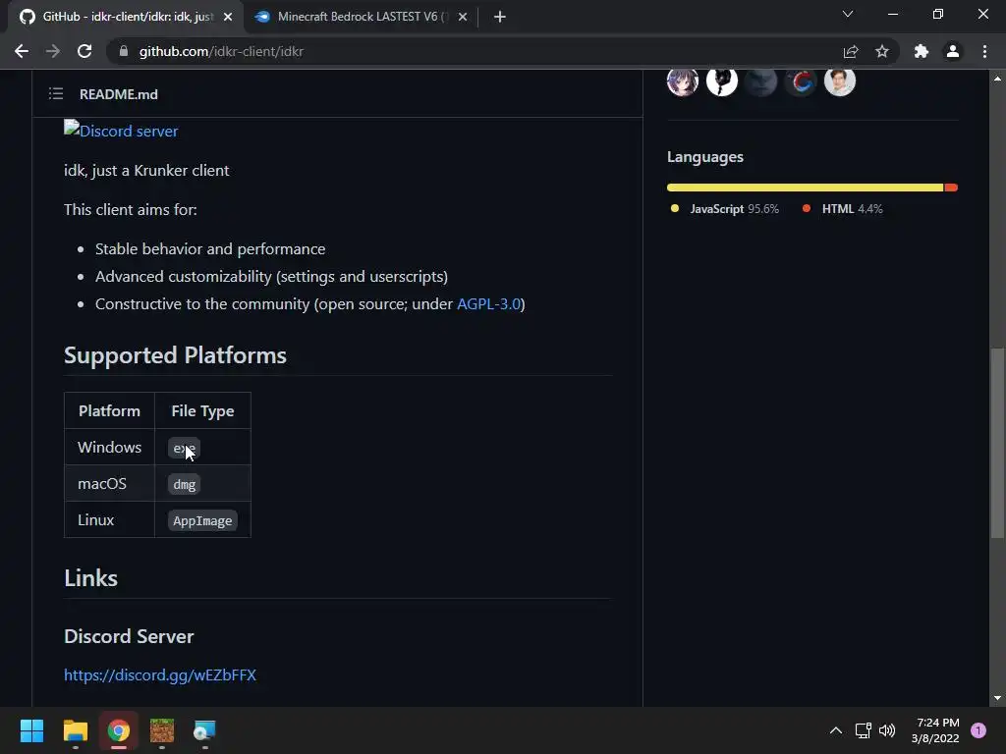The width and height of the screenshot is (1006, 754).
Task: Click the Discord Server heading
Action: 129,636
